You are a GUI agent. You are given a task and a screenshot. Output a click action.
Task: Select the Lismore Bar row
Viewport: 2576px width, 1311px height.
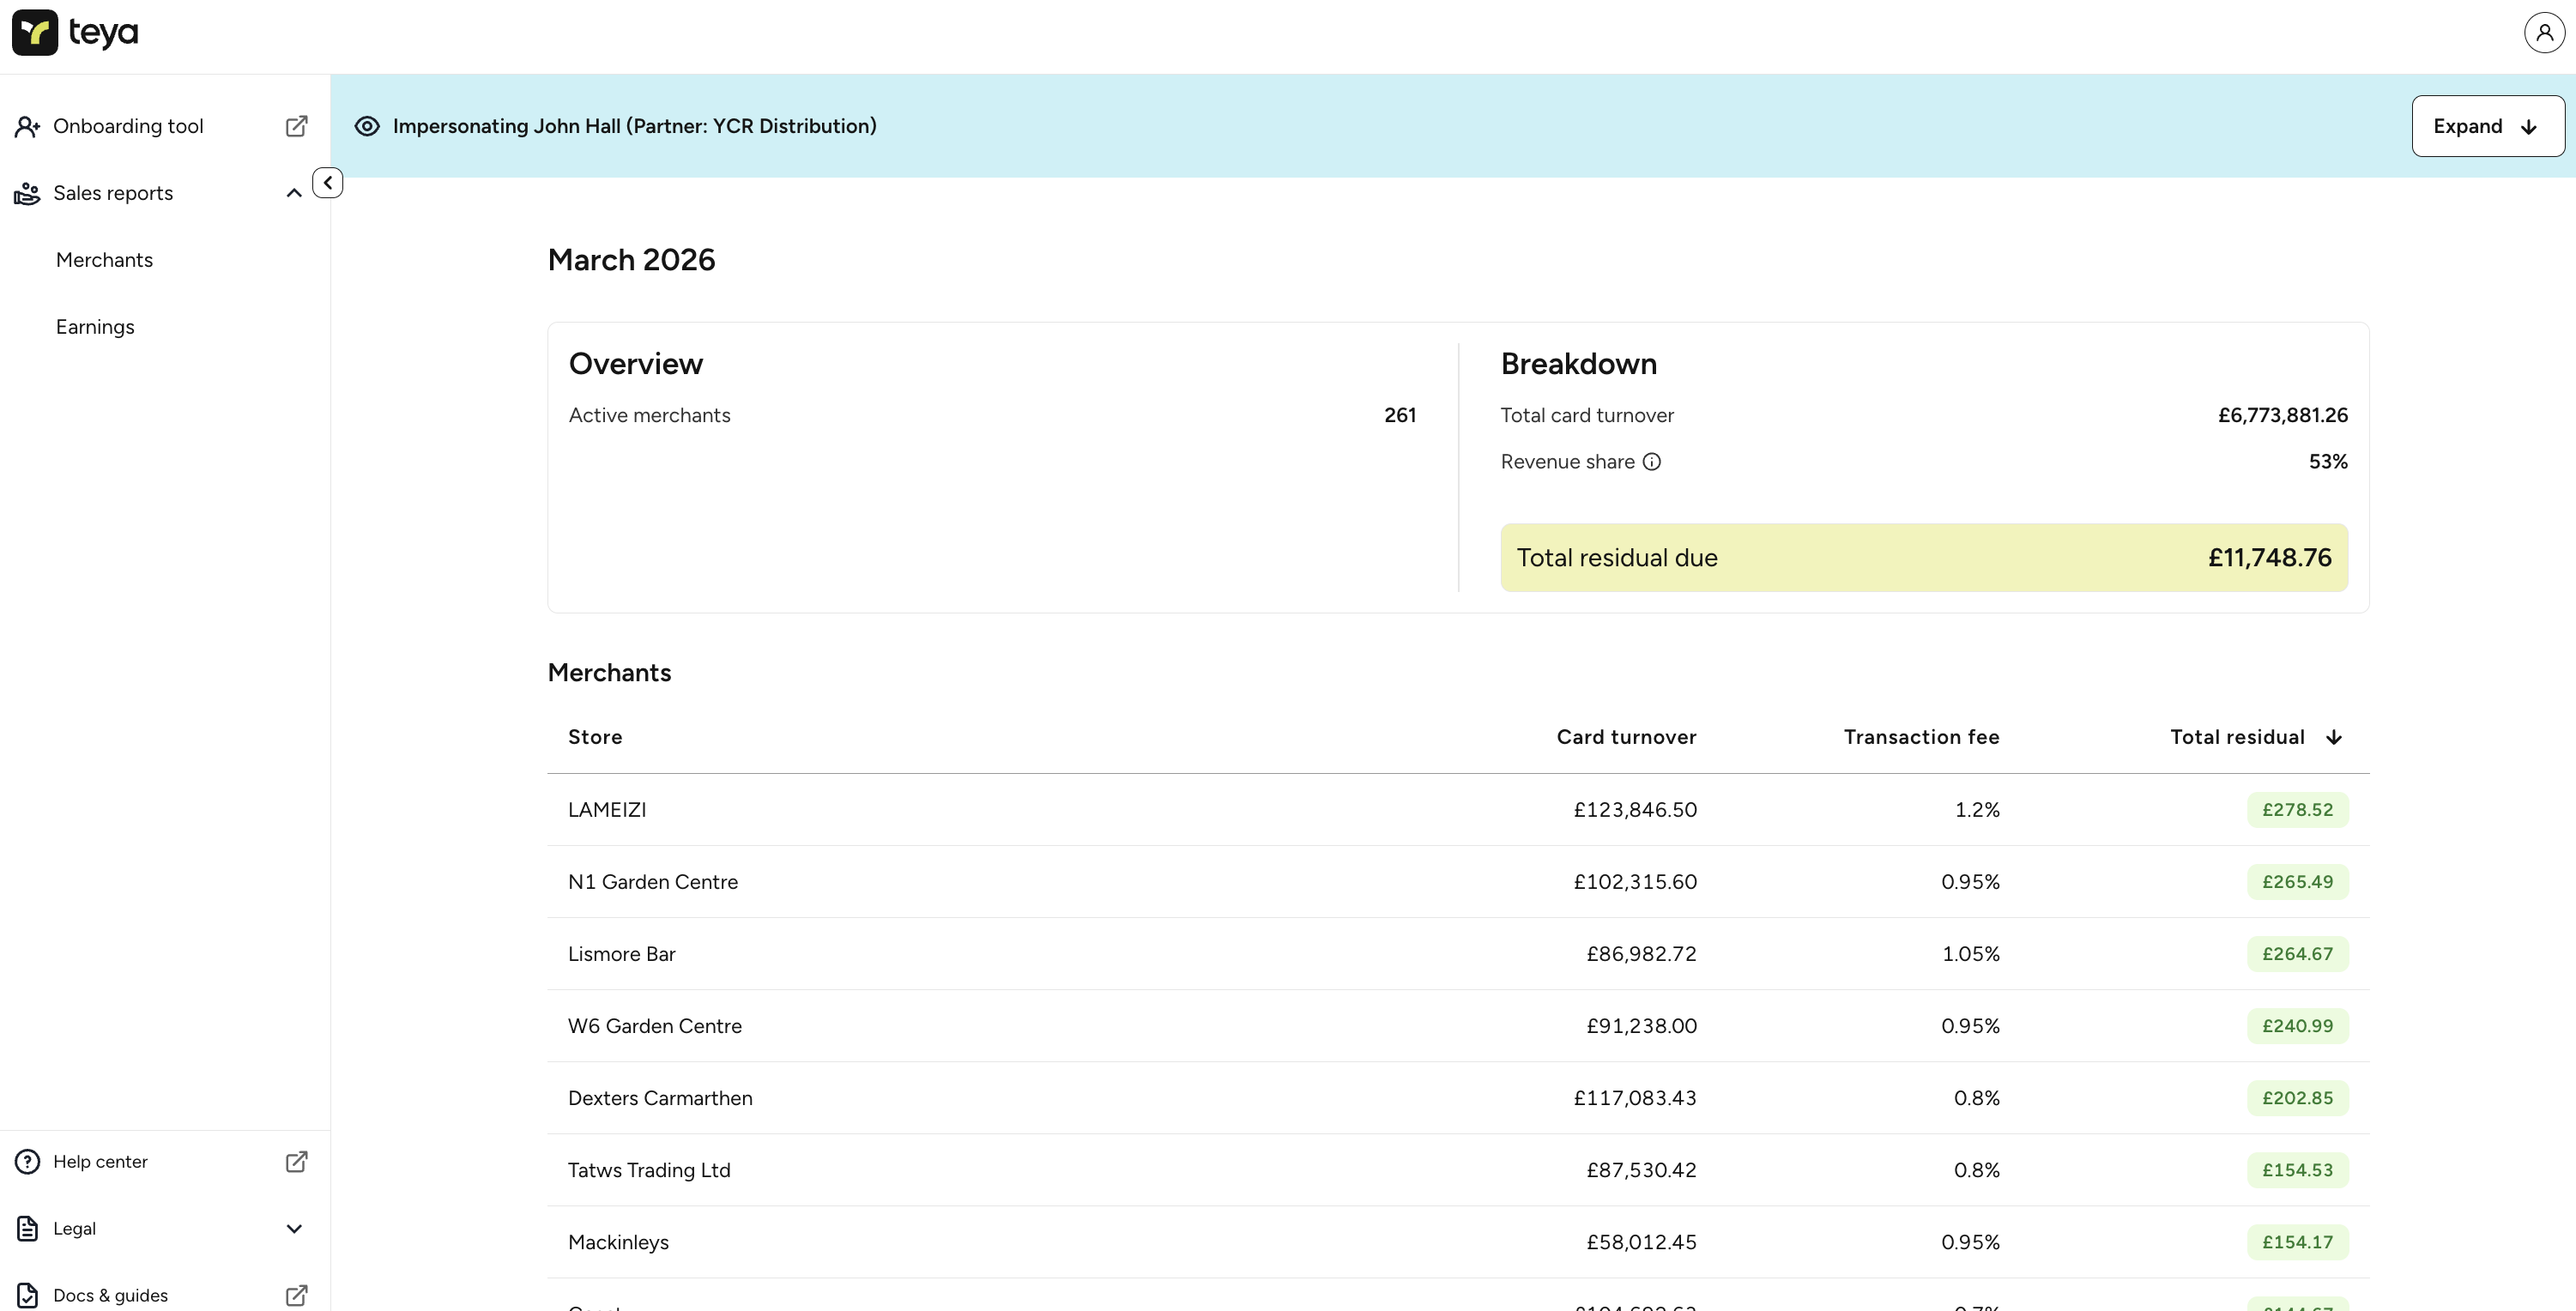1458,954
